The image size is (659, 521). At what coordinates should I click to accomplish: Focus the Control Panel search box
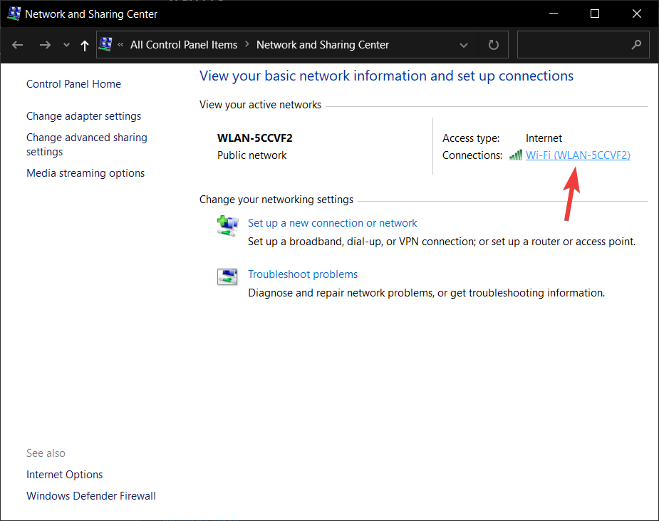click(583, 45)
